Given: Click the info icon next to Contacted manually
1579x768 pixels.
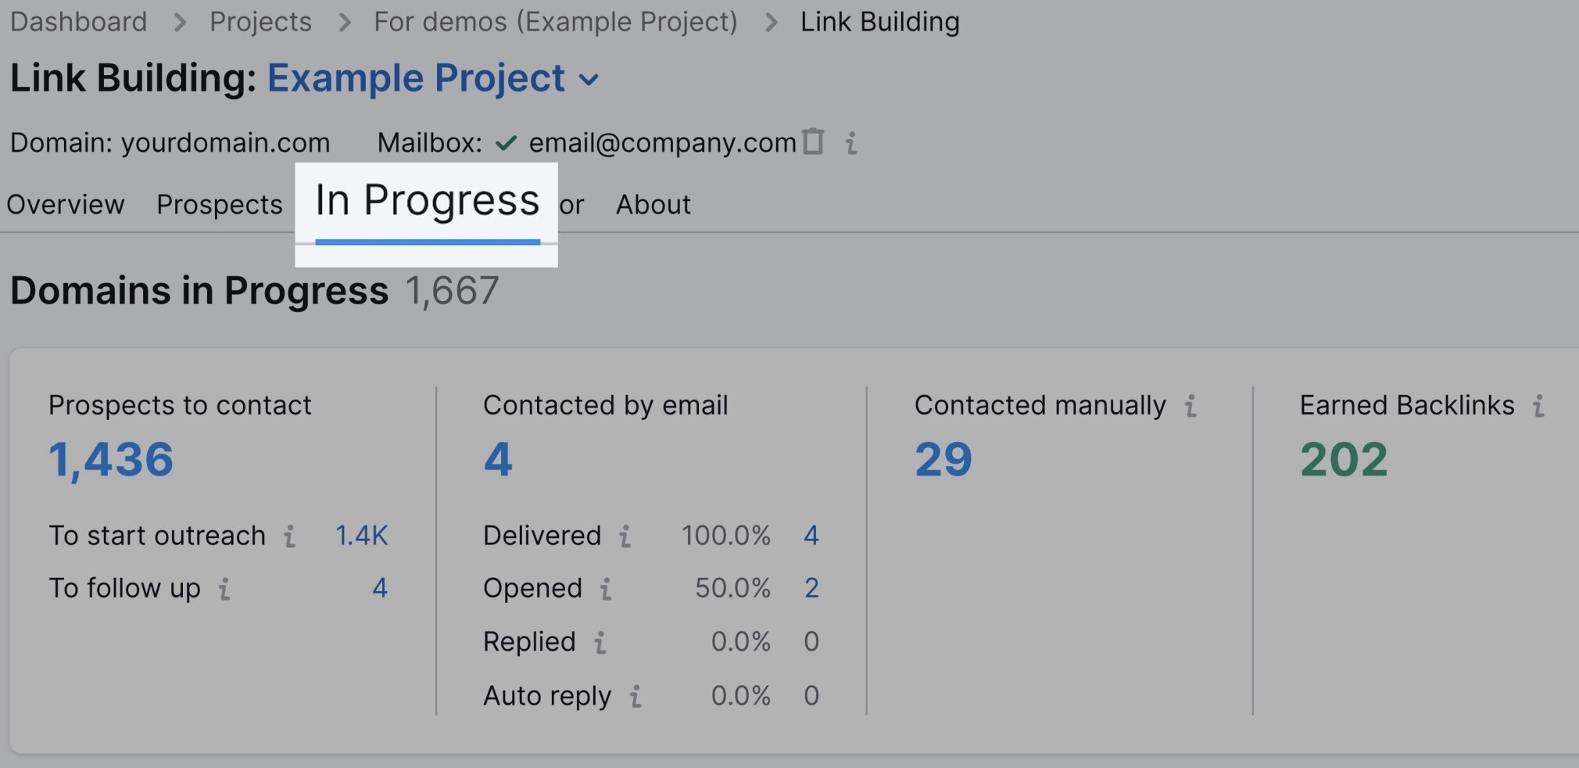Looking at the screenshot, I should pos(1191,406).
